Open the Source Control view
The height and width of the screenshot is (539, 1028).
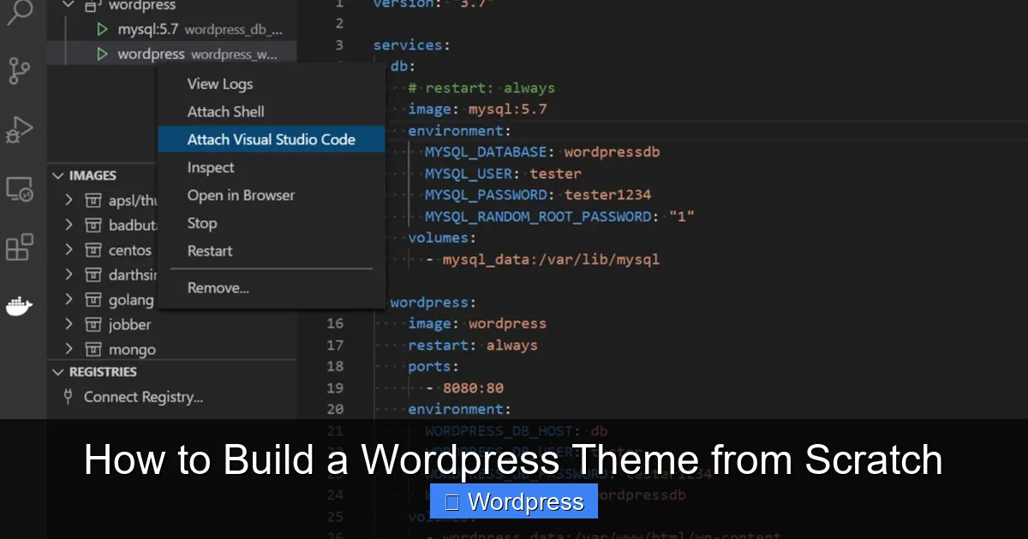[x=21, y=72]
